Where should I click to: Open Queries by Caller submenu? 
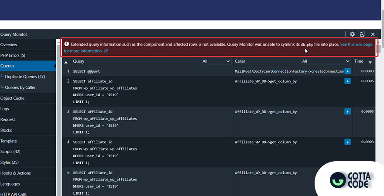point(27,88)
